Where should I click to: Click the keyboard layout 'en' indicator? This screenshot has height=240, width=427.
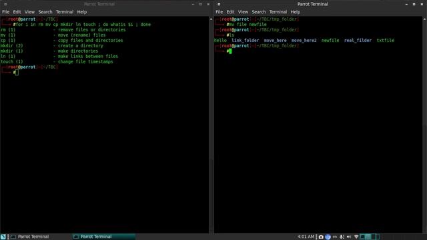pyautogui.click(x=335, y=237)
